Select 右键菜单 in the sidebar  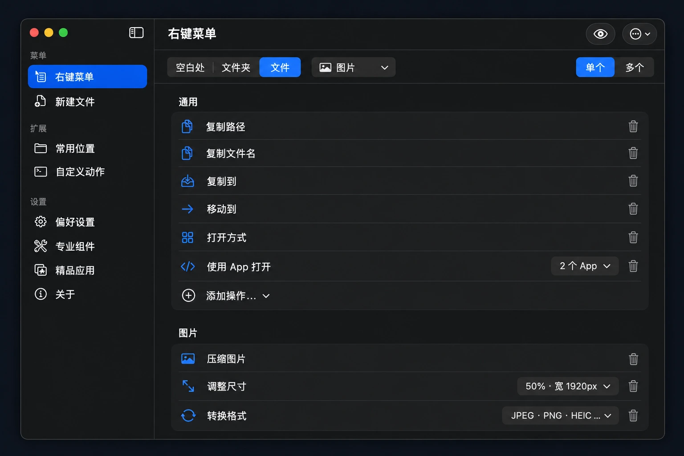coord(87,77)
